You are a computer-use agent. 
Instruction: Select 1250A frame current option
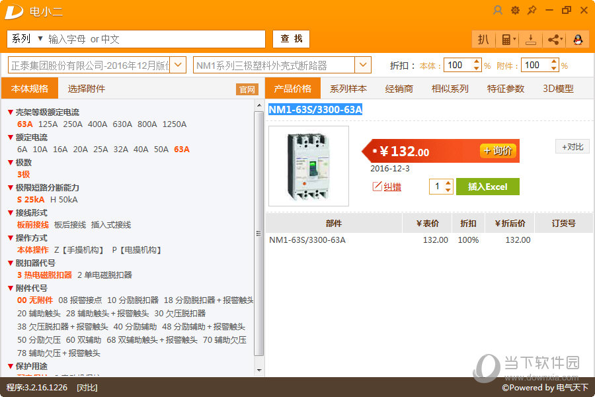[175, 124]
